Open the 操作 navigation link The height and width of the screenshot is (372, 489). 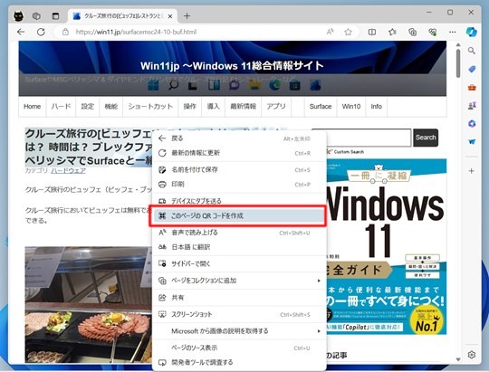[x=189, y=107]
